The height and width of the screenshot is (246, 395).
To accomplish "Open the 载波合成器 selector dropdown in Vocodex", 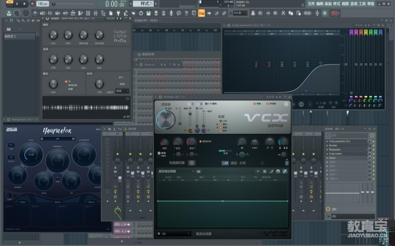I will [x=174, y=234].
